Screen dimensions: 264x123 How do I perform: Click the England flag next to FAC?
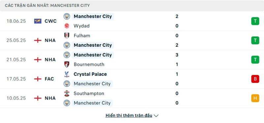tap(38, 79)
